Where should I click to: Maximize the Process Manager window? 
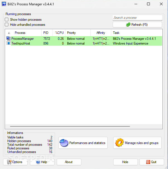pos(148,4)
